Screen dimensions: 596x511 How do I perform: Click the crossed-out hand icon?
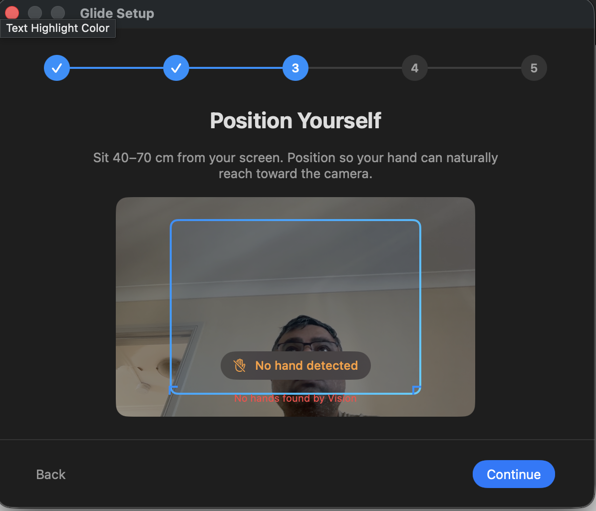240,365
